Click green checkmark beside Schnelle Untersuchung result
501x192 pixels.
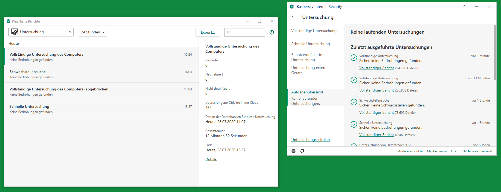(x=354, y=124)
